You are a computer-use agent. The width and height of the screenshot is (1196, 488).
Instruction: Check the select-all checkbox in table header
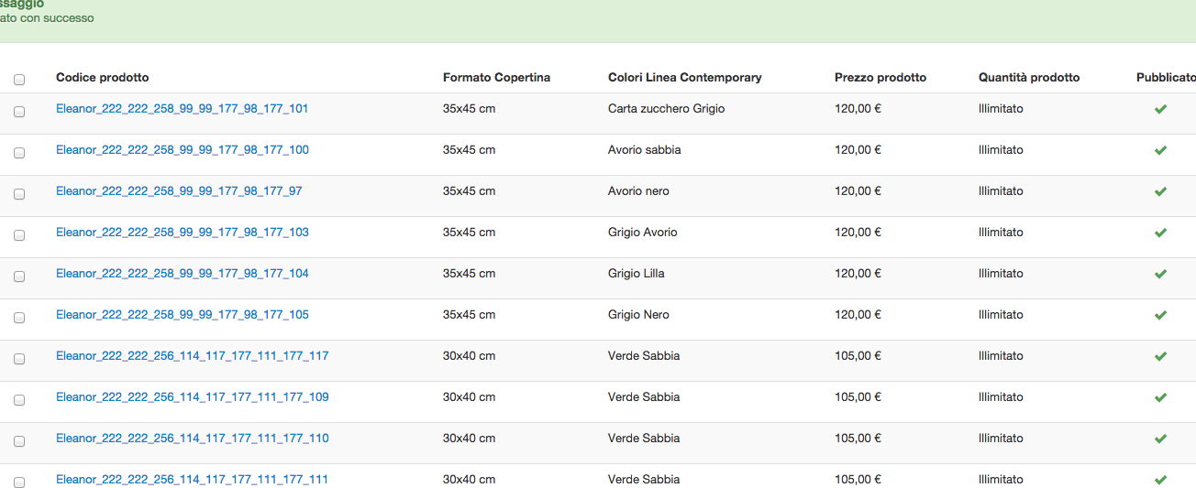point(19,80)
